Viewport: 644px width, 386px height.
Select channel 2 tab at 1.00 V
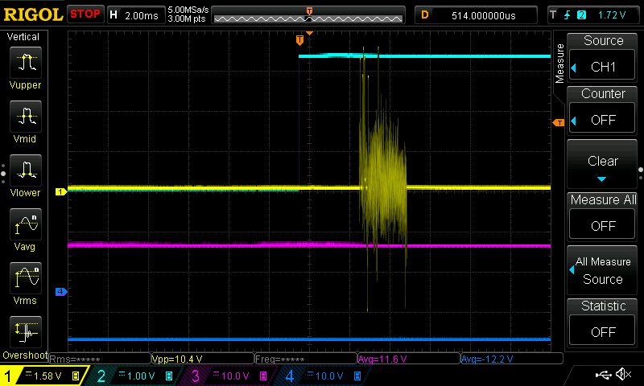(135, 376)
